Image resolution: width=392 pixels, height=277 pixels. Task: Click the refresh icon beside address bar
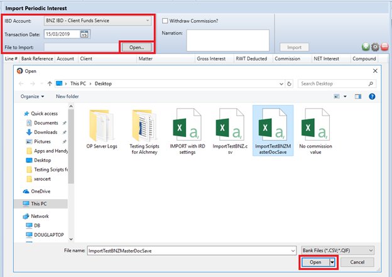[289, 84]
